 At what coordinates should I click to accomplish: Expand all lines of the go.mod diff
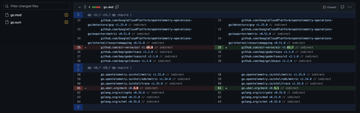pyautogui.click(x=85, y=7)
